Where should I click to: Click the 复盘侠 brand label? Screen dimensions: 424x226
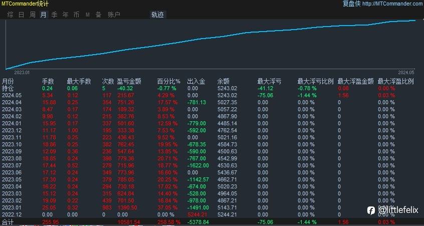351,4
